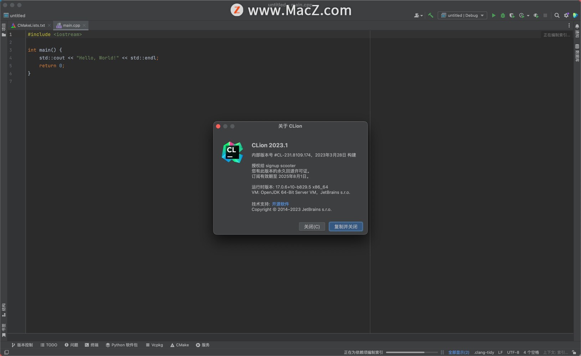The image size is (581, 356).
Task: Click the CLion 2023.1 version heading
Action: 269,145
